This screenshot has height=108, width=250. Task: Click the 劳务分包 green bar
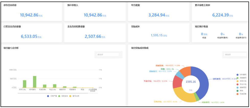click(x=25, y=84)
